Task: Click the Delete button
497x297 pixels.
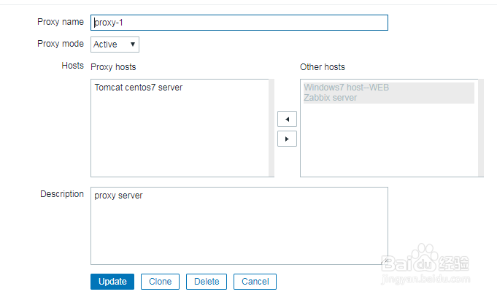Action: [x=207, y=282]
